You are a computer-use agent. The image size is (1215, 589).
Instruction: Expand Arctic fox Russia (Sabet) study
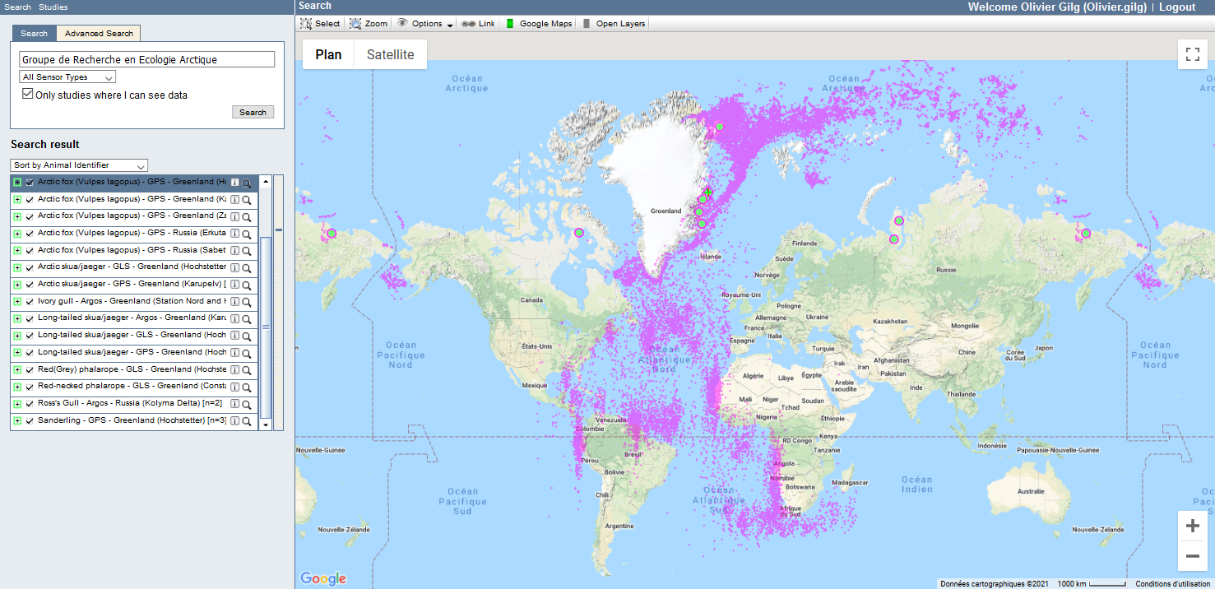(x=17, y=251)
